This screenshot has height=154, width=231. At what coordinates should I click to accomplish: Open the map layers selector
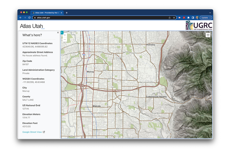coord(208,35)
